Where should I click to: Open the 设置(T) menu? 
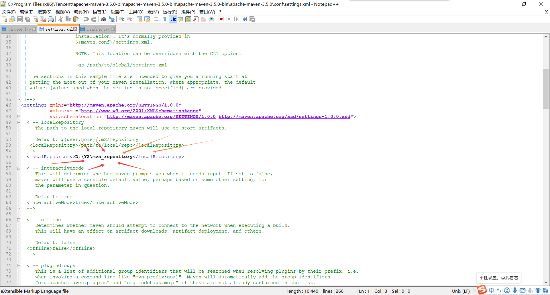(x=117, y=12)
